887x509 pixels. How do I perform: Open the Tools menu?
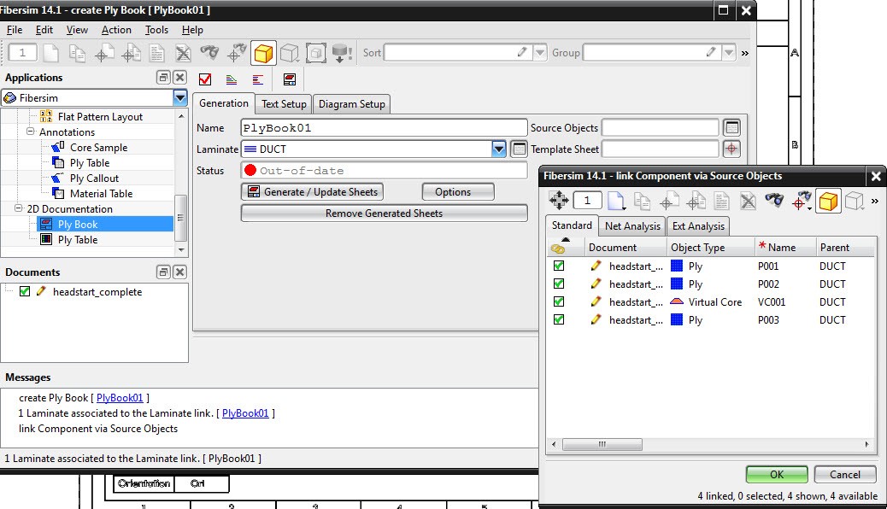coord(156,30)
